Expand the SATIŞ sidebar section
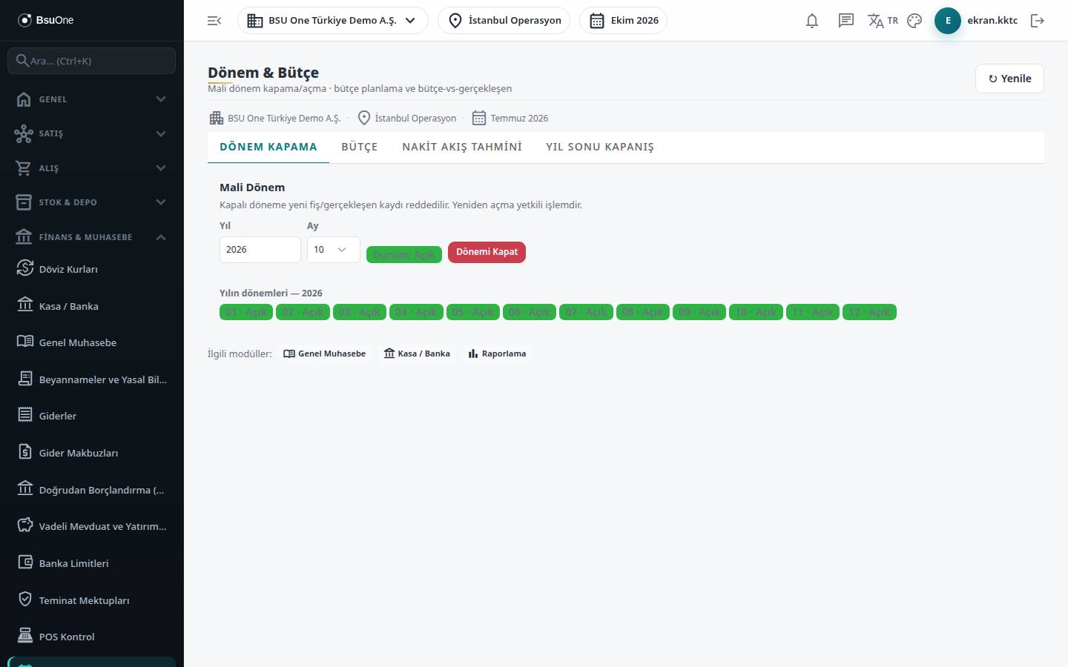The height and width of the screenshot is (667, 1068). click(92, 133)
